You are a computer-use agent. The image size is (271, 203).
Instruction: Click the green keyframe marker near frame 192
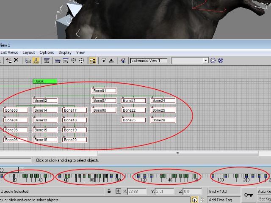236,176
